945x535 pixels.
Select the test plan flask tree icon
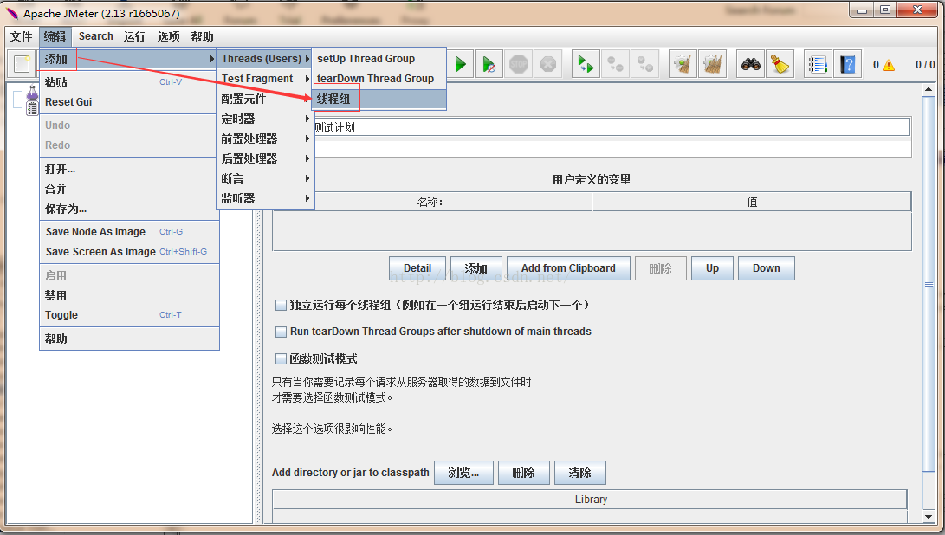(33, 93)
